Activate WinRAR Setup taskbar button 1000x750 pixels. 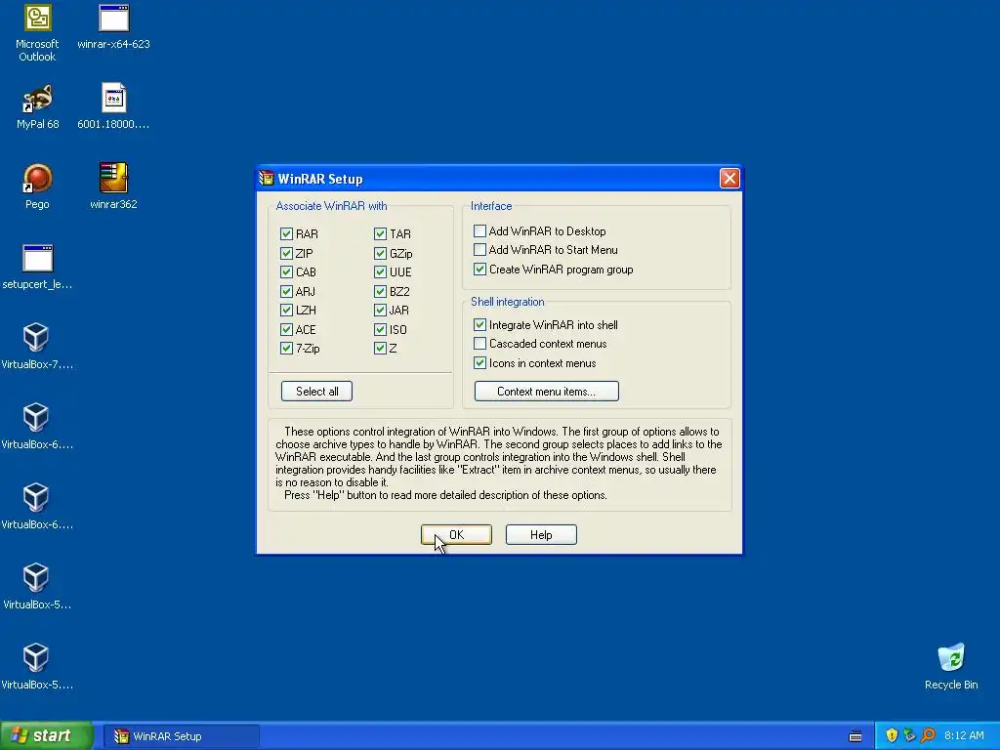(x=182, y=736)
